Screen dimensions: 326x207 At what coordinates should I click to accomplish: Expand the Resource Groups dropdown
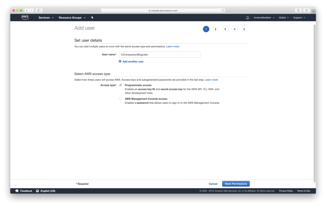(72, 18)
